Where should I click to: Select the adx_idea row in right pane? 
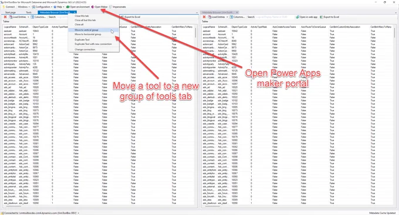297,200
